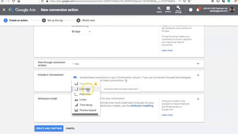The height and width of the screenshot is (134, 238).
Task: Open Learn more link in Attribution model help
Action: click(167, 115)
